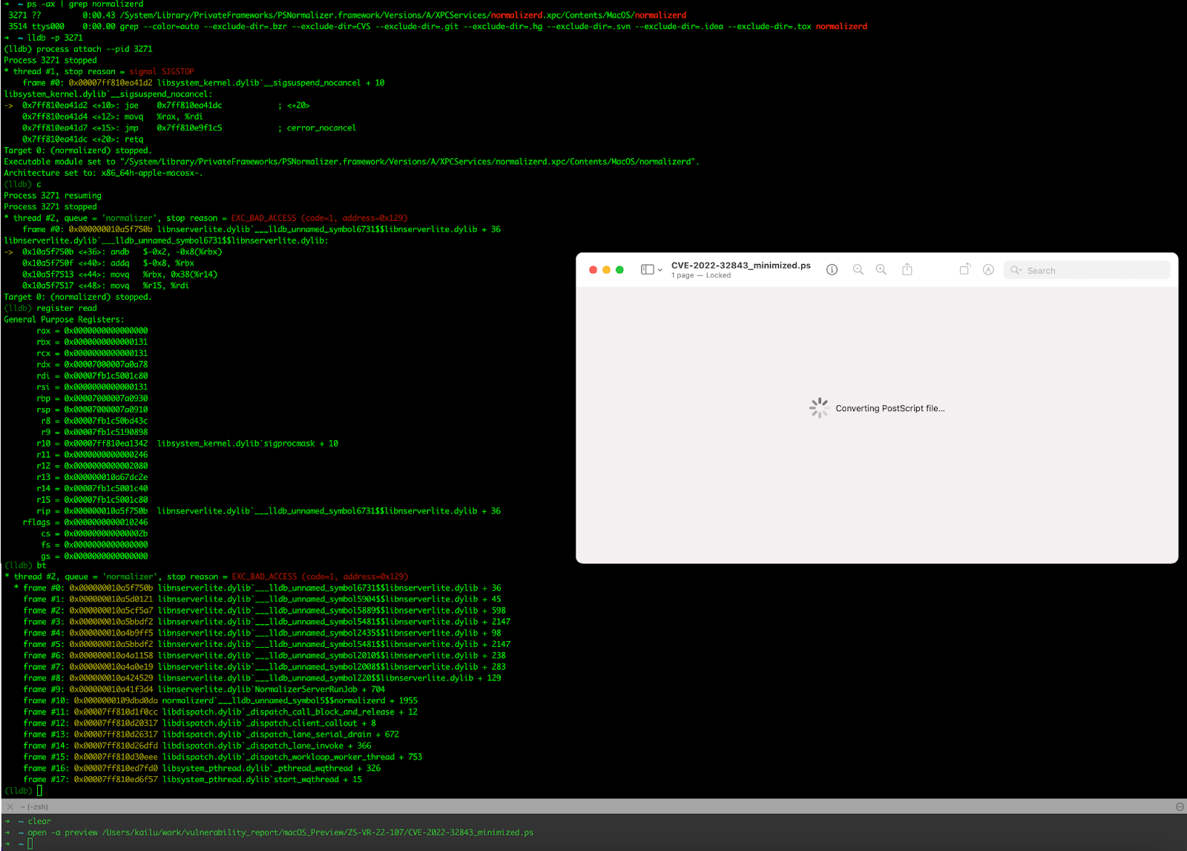Zoom in on the PostScript document
This screenshot has width=1187, height=851.
tap(881, 269)
